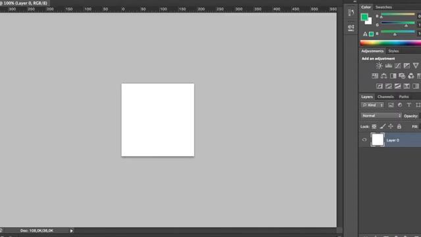Click the Doc size status text
Image resolution: width=421 pixels, height=237 pixels.
[37, 230]
